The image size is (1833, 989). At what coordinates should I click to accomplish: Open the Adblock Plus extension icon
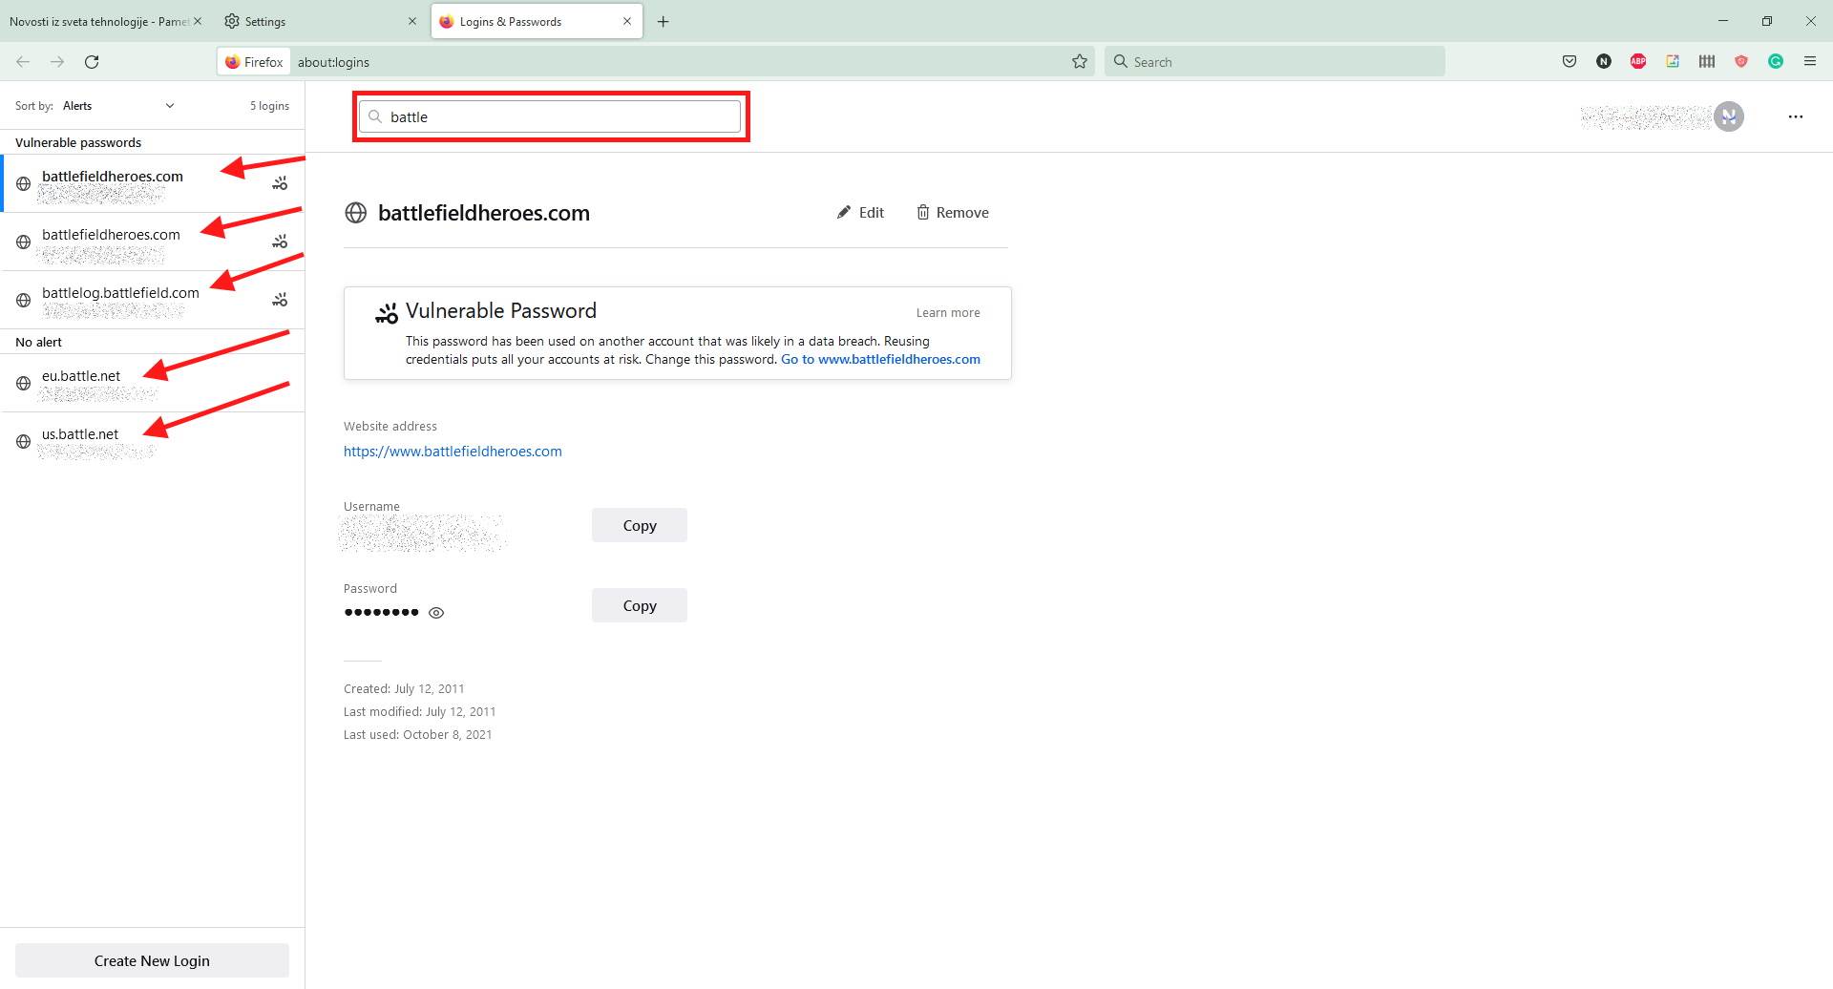tap(1638, 61)
